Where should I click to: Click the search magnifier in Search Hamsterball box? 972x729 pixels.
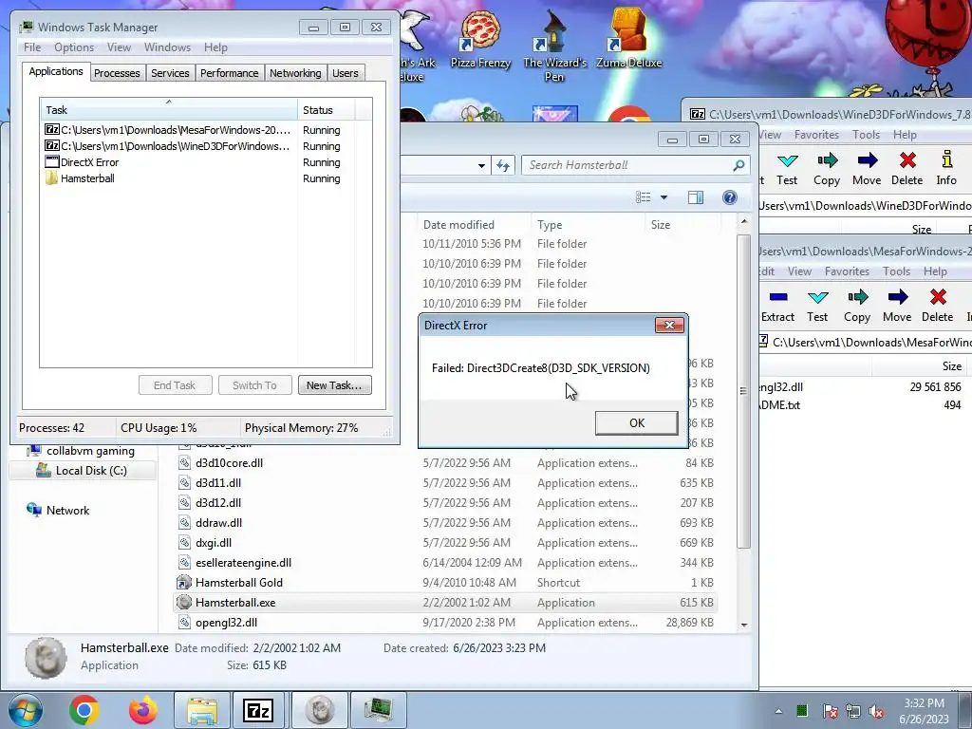[738, 165]
